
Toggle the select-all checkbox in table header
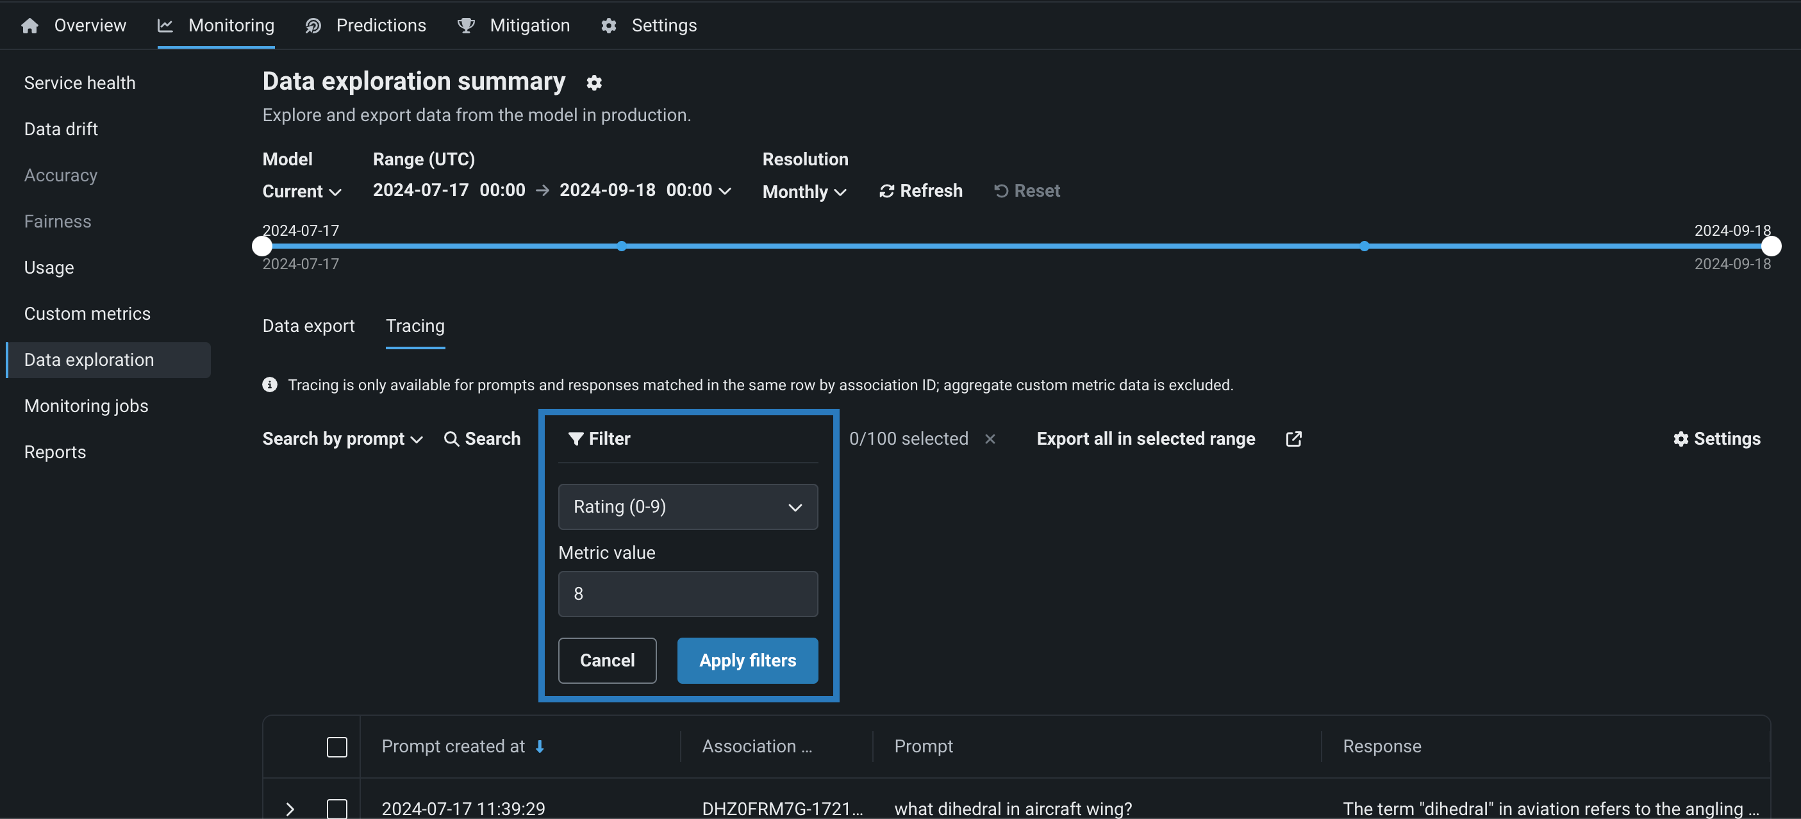point(337,747)
